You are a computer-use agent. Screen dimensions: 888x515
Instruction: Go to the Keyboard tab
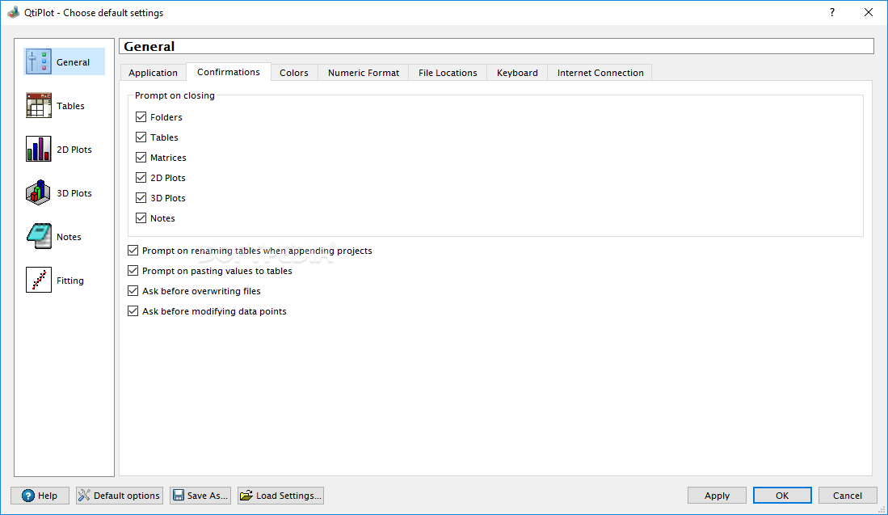click(x=517, y=73)
